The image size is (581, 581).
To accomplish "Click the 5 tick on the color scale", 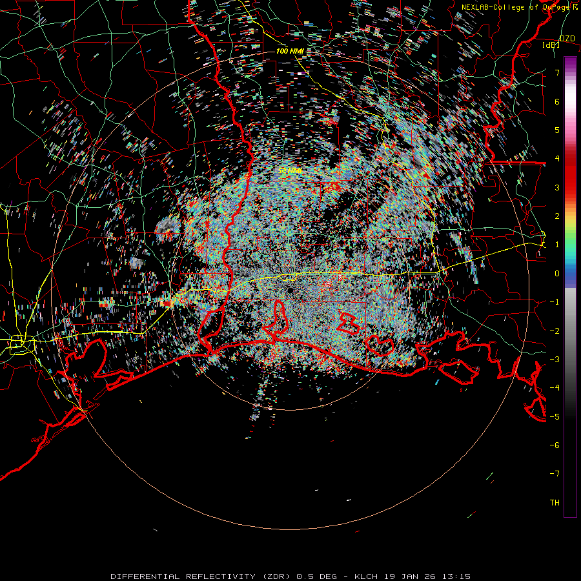I will click(557, 130).
